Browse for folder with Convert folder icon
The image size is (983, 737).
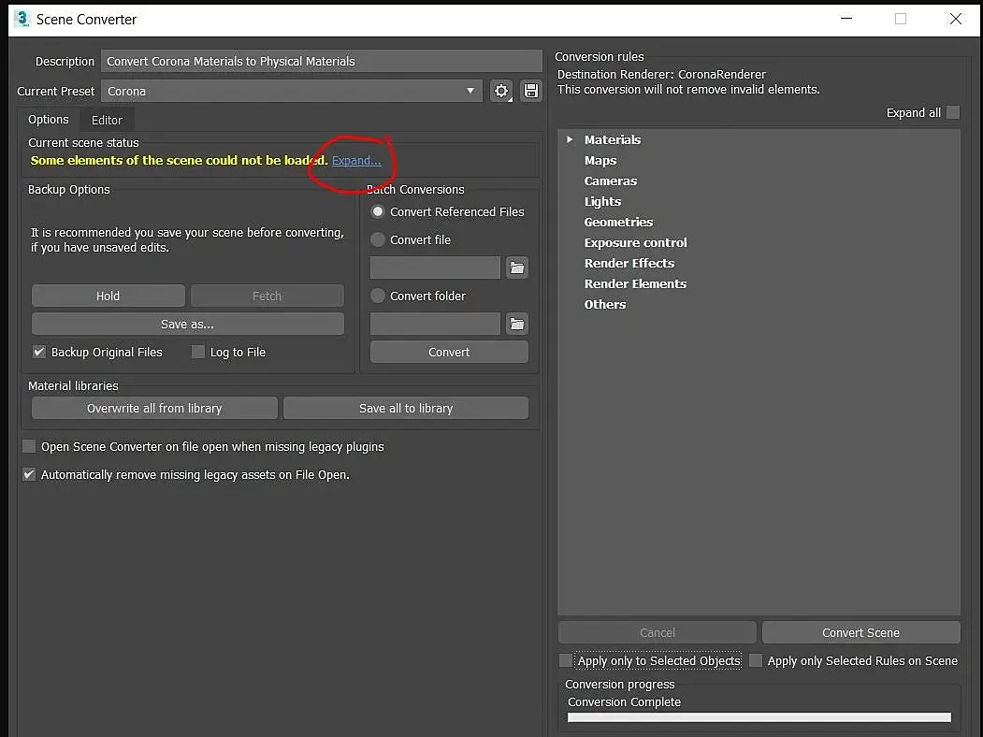517,324
